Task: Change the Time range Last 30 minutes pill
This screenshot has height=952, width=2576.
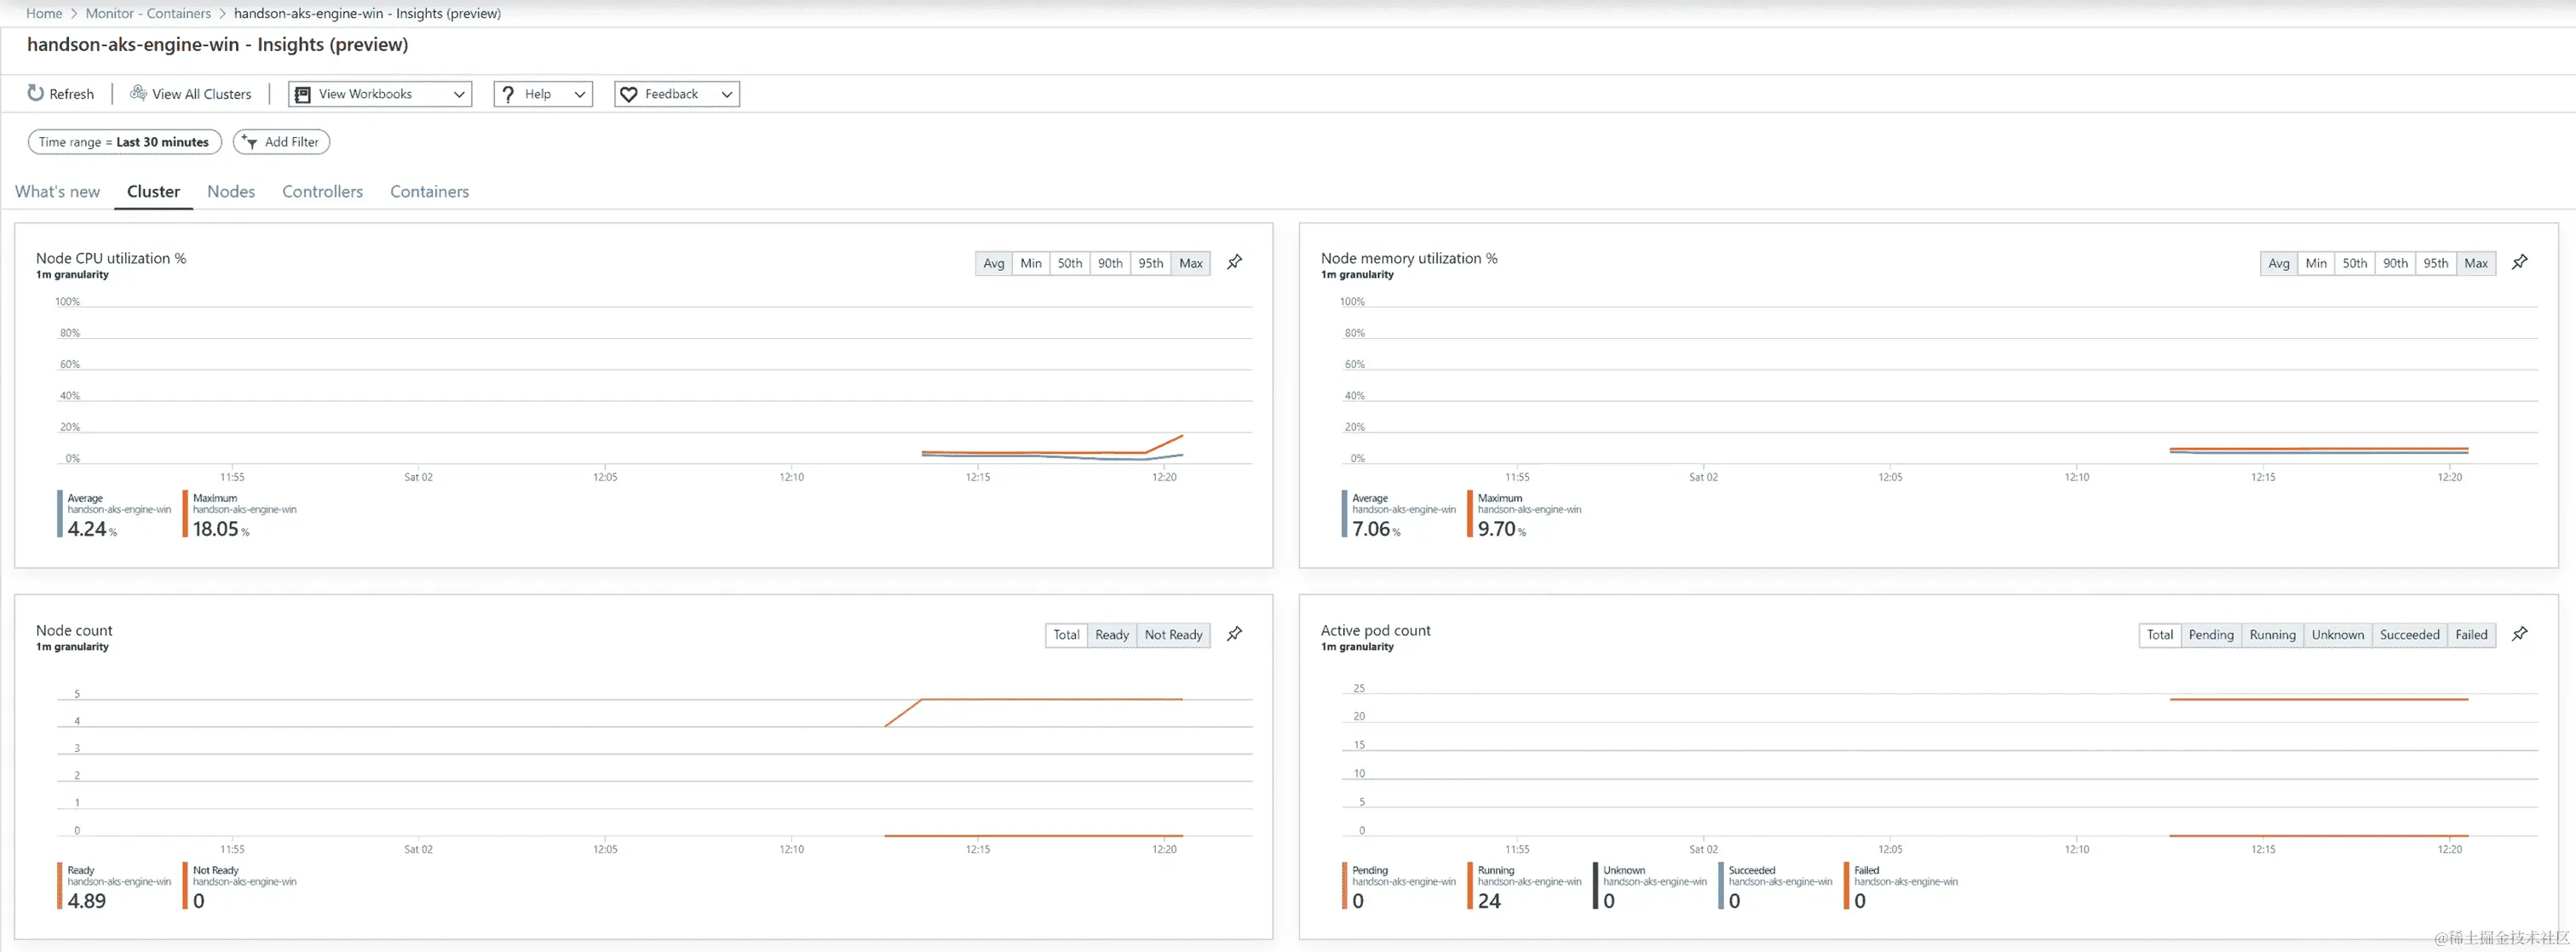Action: [x=124, y=142]
